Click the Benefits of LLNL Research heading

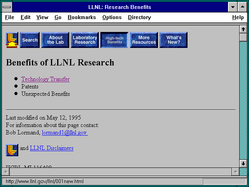point(60,62)
